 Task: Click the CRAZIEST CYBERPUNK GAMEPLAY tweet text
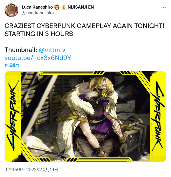tap(84, 26)
